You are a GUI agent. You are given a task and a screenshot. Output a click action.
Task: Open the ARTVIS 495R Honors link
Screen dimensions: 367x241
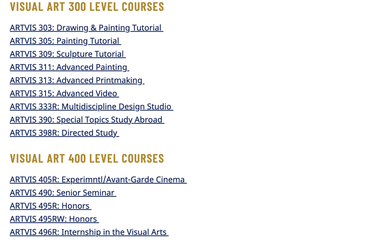[50, 206]
